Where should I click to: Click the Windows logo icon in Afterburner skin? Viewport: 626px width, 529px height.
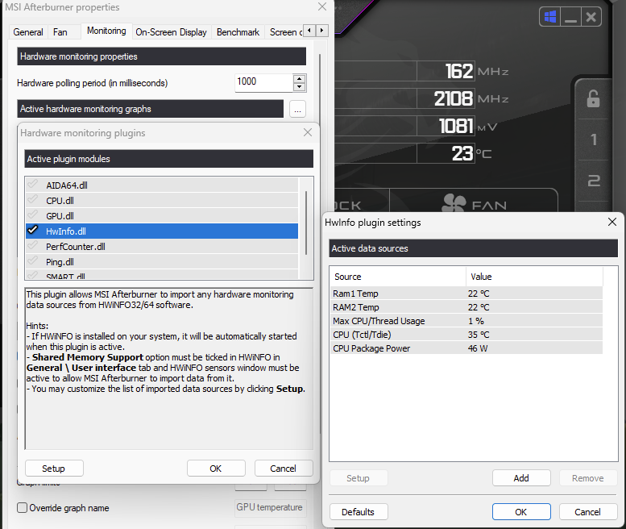coord(550,17)
